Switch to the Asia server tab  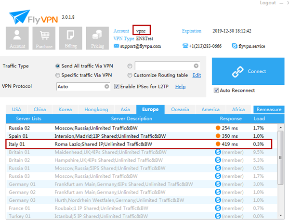[x=125, y=109]
